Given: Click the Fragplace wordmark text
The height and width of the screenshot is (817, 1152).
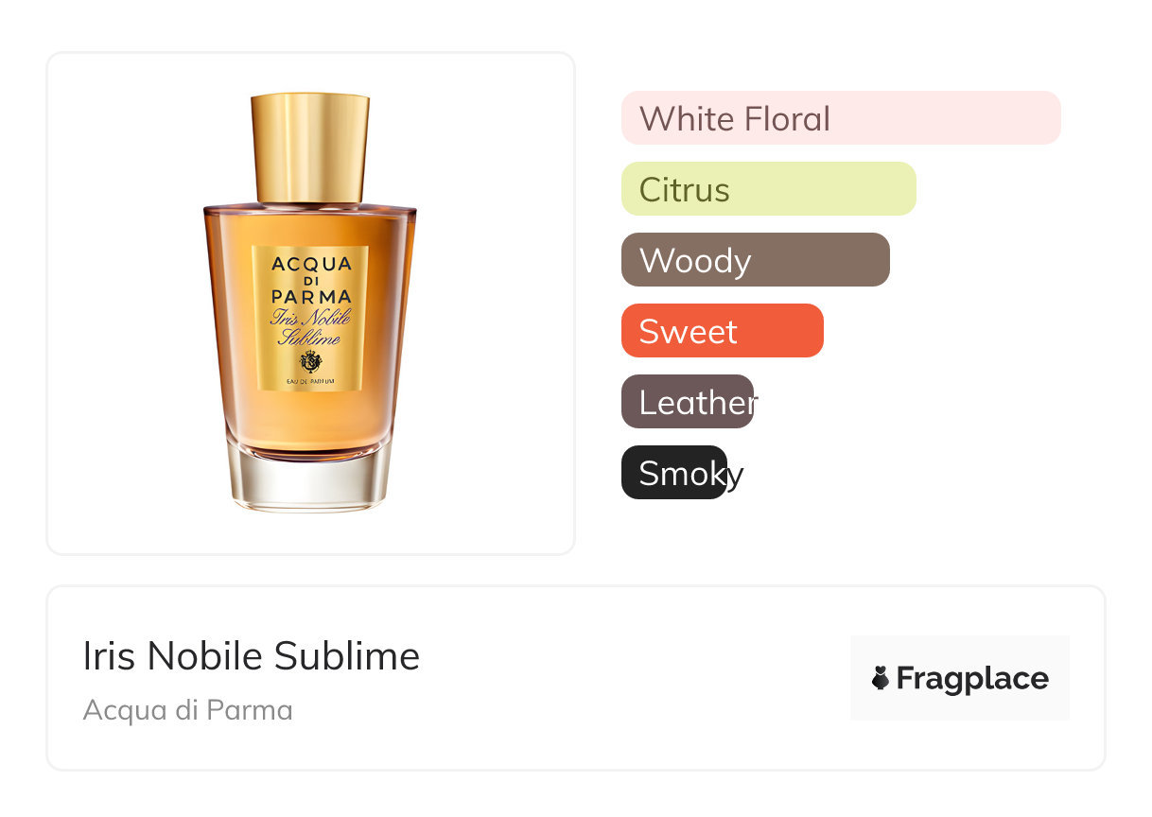Looking at the screenshot, I should [972, 679].
